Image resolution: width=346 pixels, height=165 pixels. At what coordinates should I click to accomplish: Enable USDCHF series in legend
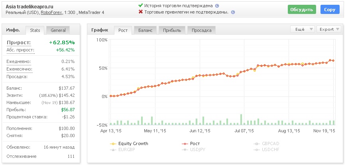[266, 149]
